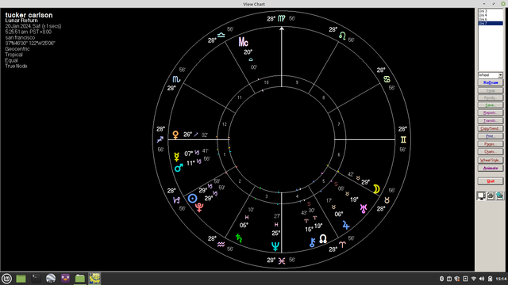Viewport: 508px width, 285px height.
Task: Click the san francisco location text
Action: pos(20,37)
